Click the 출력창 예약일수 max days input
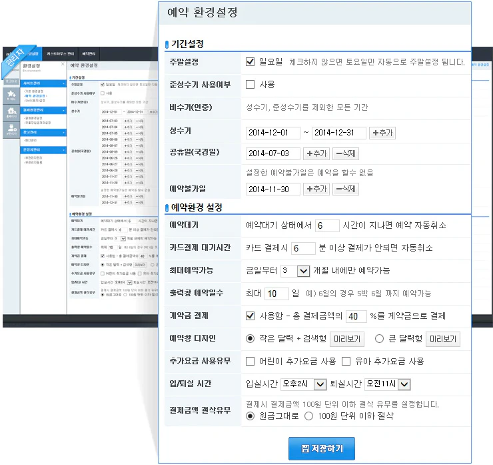Screen dimensions: 493x465 pyautogui.click(x=276, y=294)
